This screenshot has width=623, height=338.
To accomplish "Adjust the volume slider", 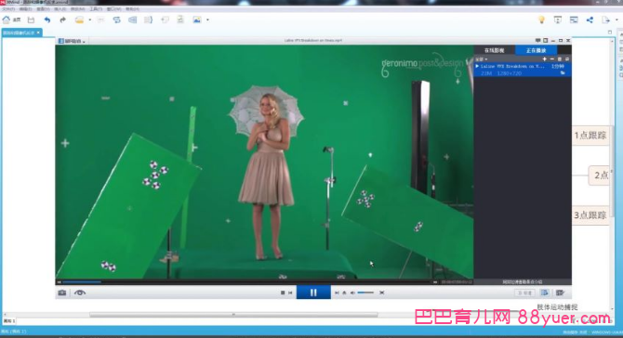I will (x=365, y=292).
